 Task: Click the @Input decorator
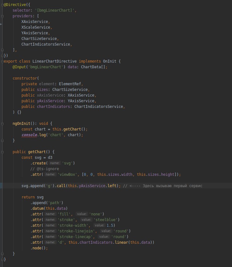[x=19, y=67]
